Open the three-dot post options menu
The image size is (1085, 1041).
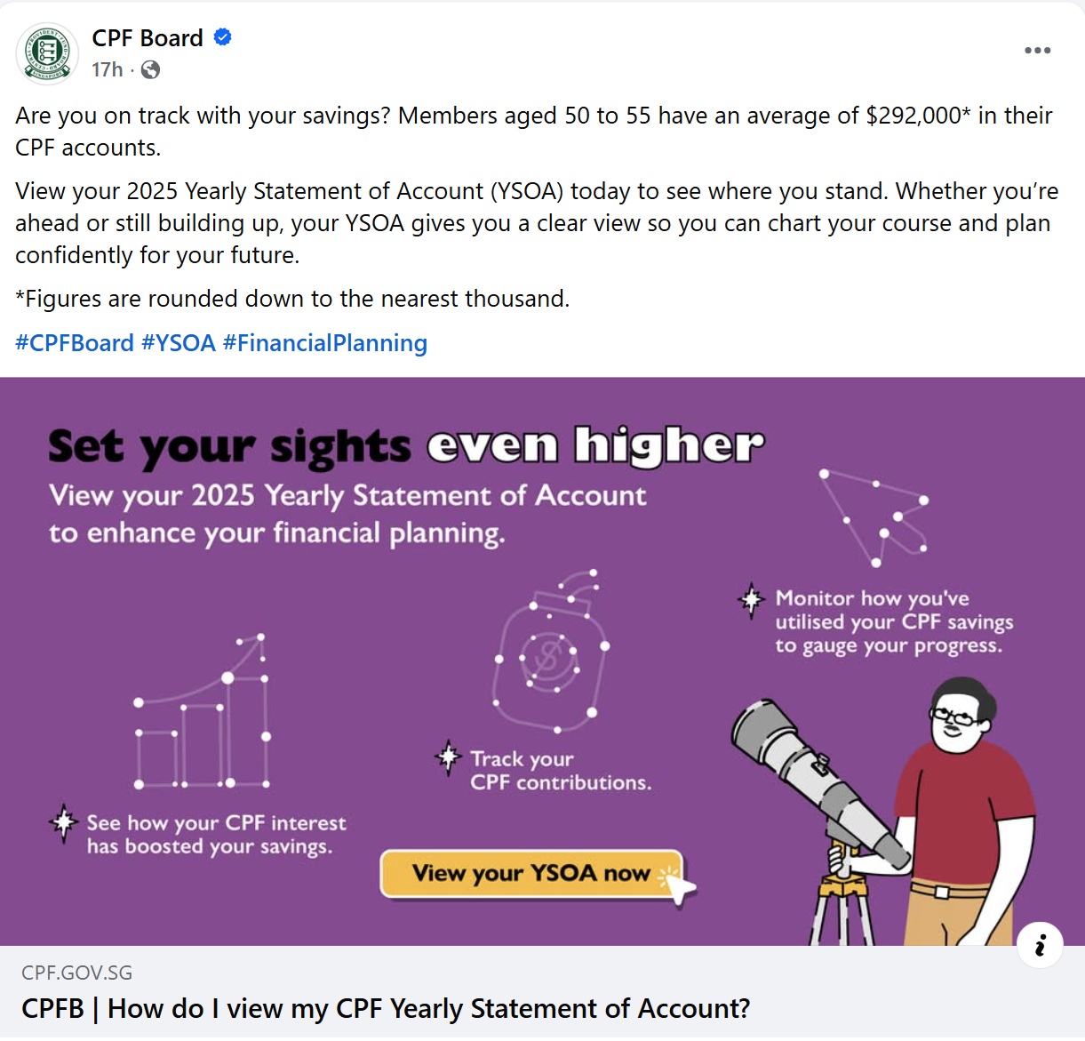[1037, 51]
